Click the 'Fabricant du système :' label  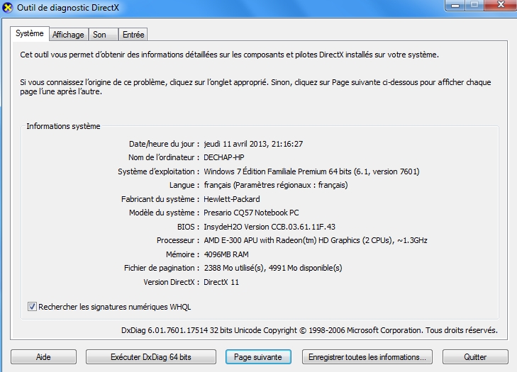[x=160, y=199]
